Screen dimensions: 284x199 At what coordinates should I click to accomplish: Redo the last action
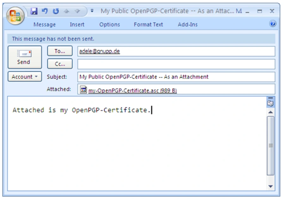56,11
